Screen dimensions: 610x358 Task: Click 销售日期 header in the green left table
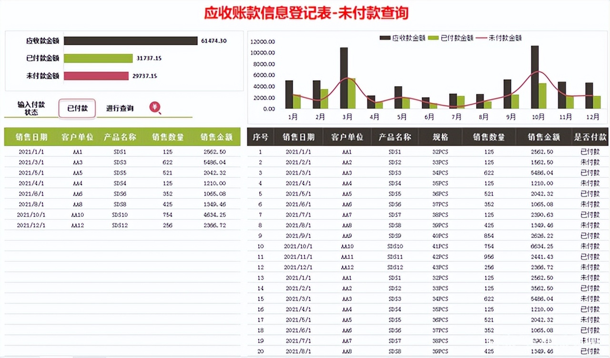31,137
